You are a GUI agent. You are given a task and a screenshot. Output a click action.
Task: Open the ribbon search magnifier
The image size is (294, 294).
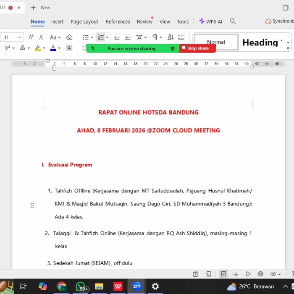(233, 21)
